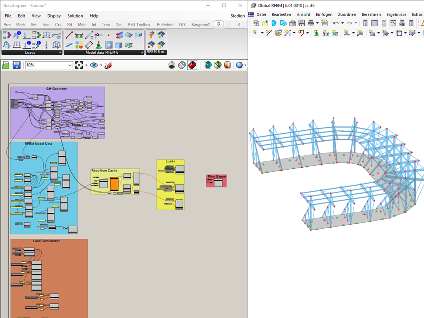This screenshot has width=424, height=318.
Task: Select the Sketch tool in Grasshopper canvas toolbar
Action: [x=107, y=65]
